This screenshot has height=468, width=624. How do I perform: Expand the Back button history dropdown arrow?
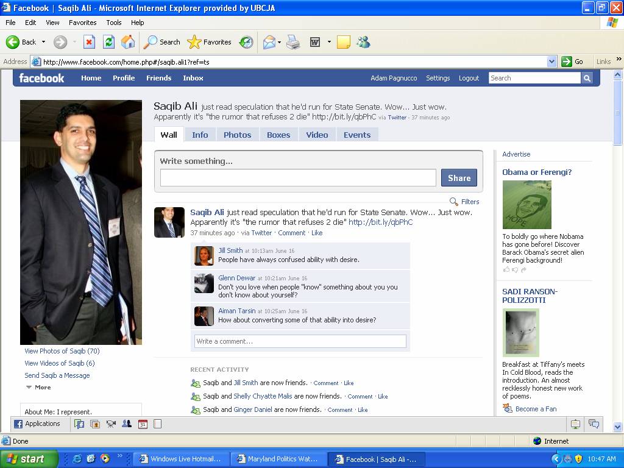pyautogui.click(x=43, y=42)
